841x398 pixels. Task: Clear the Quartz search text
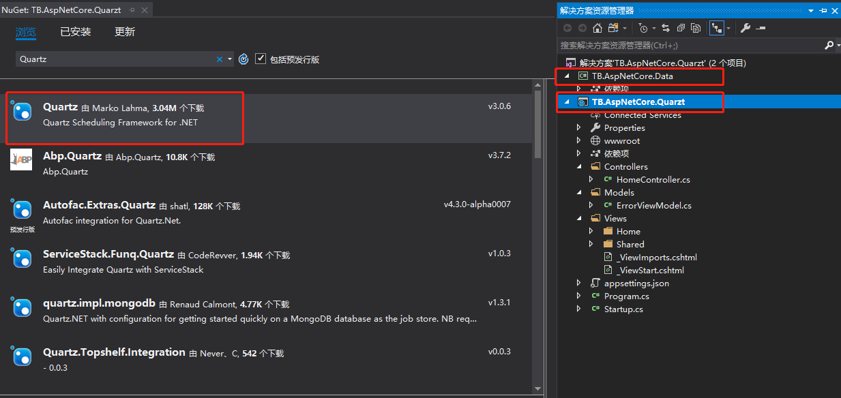[220, 59]
